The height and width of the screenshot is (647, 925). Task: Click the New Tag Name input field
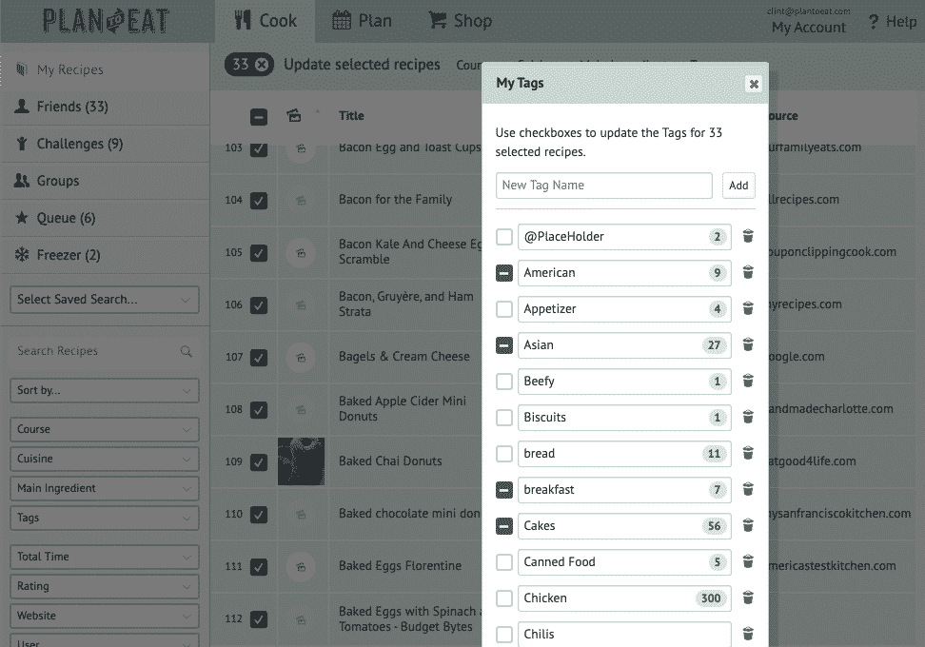pos(603,186)
